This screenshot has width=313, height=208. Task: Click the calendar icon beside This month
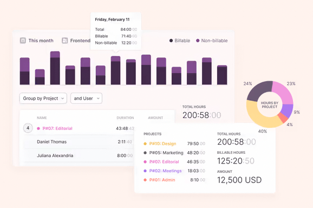coord(23,41)
